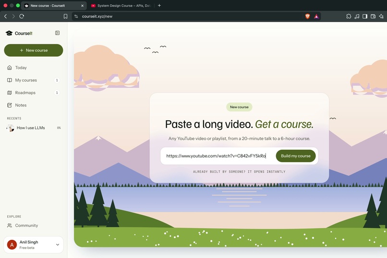Click the My courses book icon
The width and height of the screenshot is (387, 258).
click(x=10, y=80)
